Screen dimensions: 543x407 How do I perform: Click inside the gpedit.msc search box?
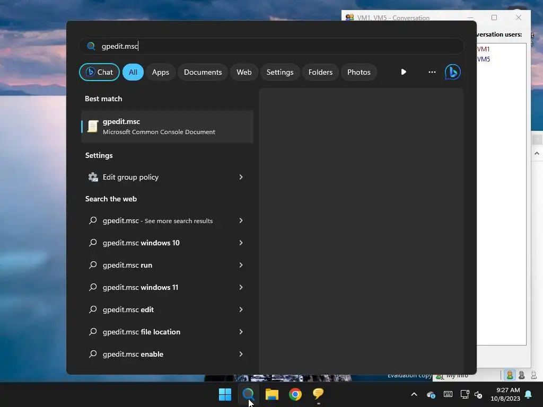[271, 46]
